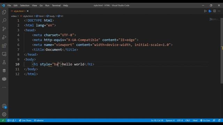The height and width of the screenshot is (125, 223).
Task: Open the Selection menu
Action: pyautogui.click(x=25, y=6)
